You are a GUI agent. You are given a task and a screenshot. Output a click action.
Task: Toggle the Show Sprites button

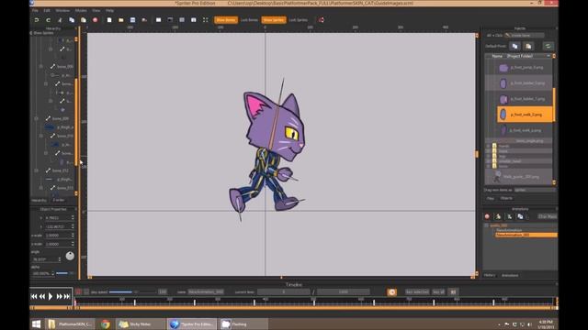(274, 20)
